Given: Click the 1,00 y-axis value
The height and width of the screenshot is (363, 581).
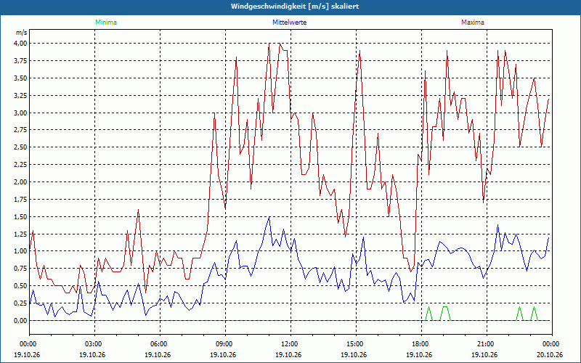Looking at the screenshot, I should click(20, 251).
